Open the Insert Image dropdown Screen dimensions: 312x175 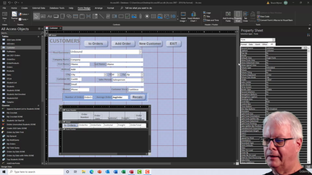tap(183, 17)
